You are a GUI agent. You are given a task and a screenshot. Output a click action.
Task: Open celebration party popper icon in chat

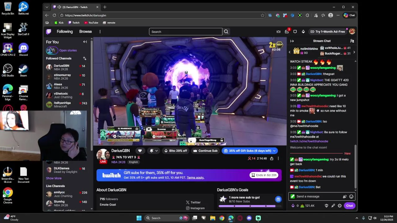[345, 196]
